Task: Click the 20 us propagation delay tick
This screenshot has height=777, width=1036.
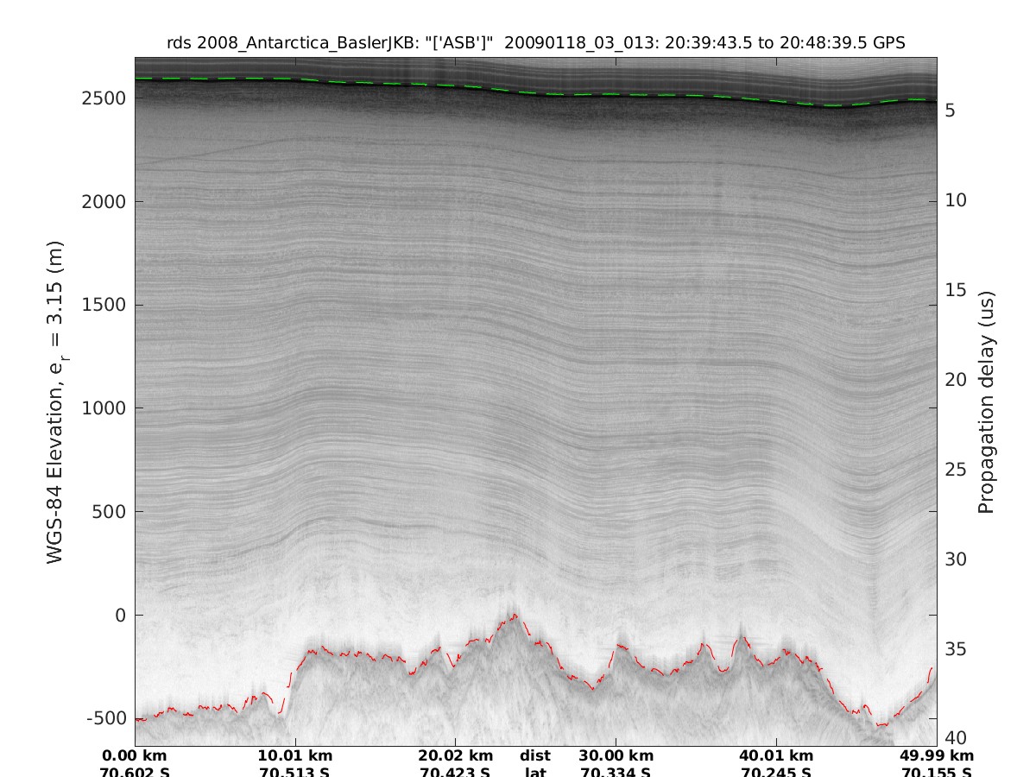Action: point(954,380)
